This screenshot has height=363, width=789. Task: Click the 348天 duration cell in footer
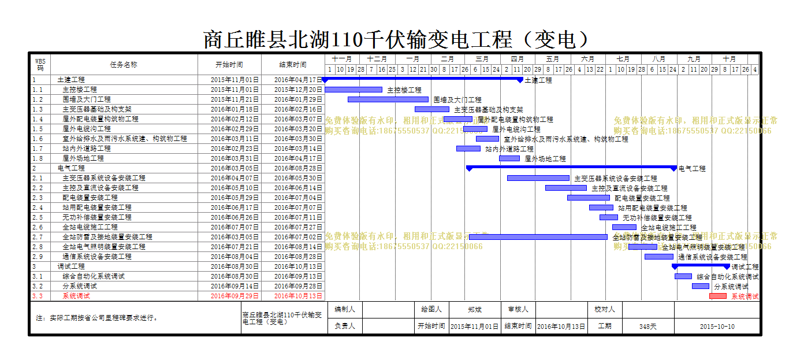click(648, 326)
